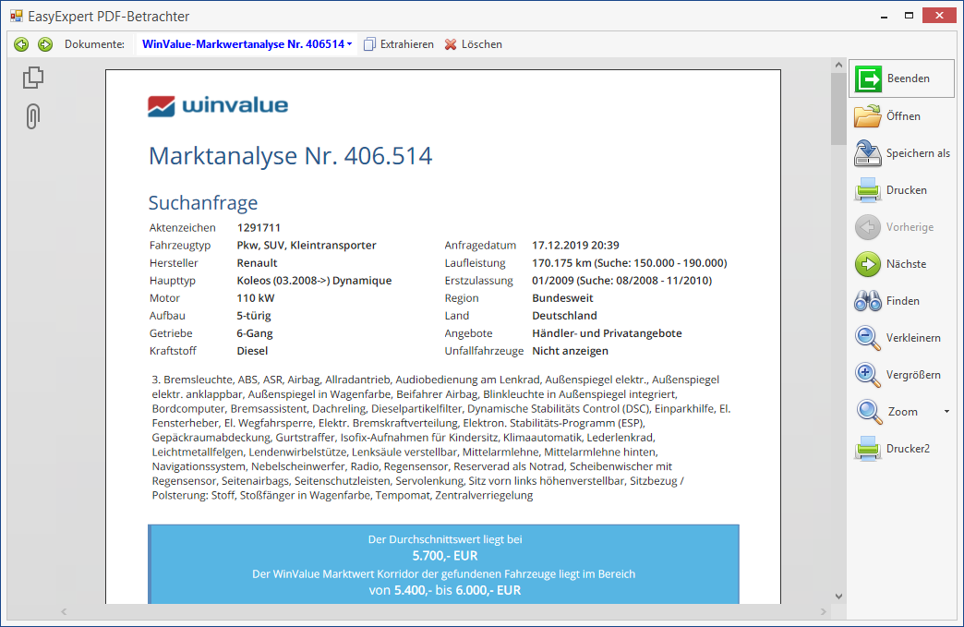Click the Getriebe value '6-Gang'

[255, 333]
